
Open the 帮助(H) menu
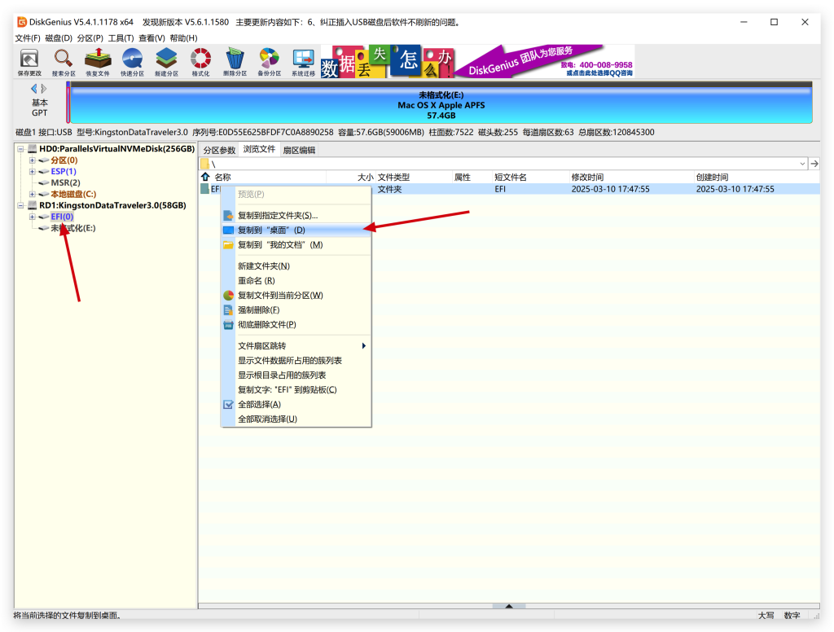click(183, 38)
